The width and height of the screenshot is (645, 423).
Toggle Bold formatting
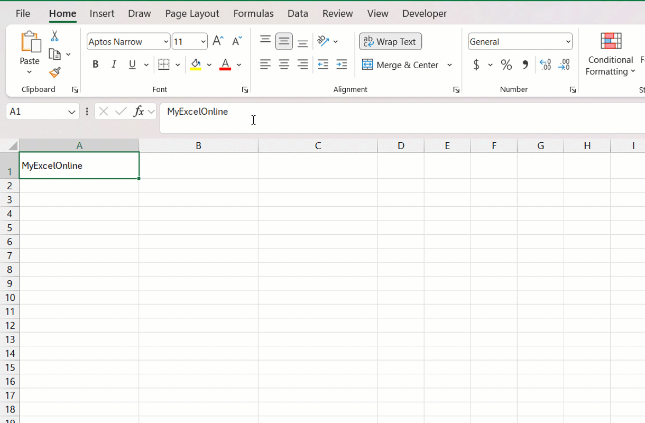(x=95, y=65)
